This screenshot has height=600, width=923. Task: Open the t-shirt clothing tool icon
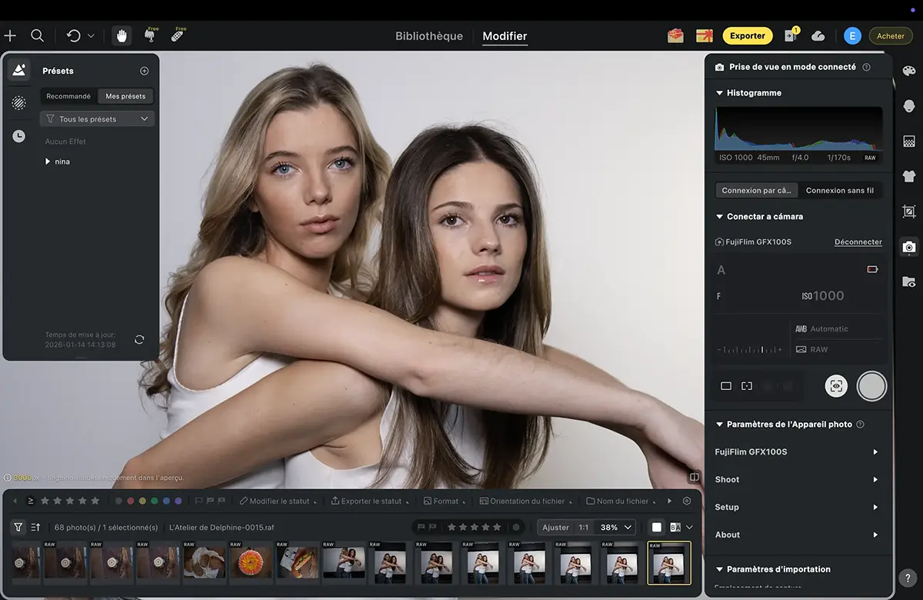[x=909, y=176]
